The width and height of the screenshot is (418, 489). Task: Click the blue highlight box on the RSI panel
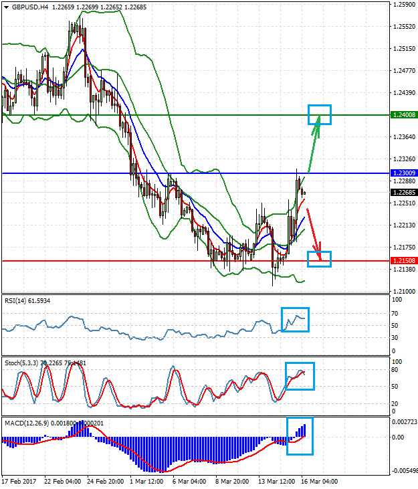pos(295,319)
